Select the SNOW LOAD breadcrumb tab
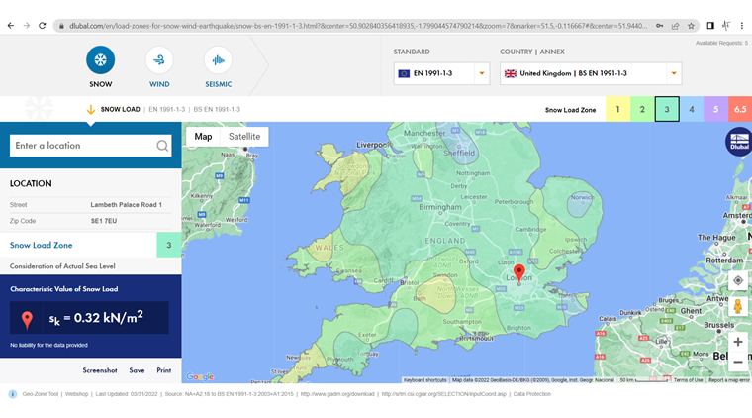 (120, 109)
